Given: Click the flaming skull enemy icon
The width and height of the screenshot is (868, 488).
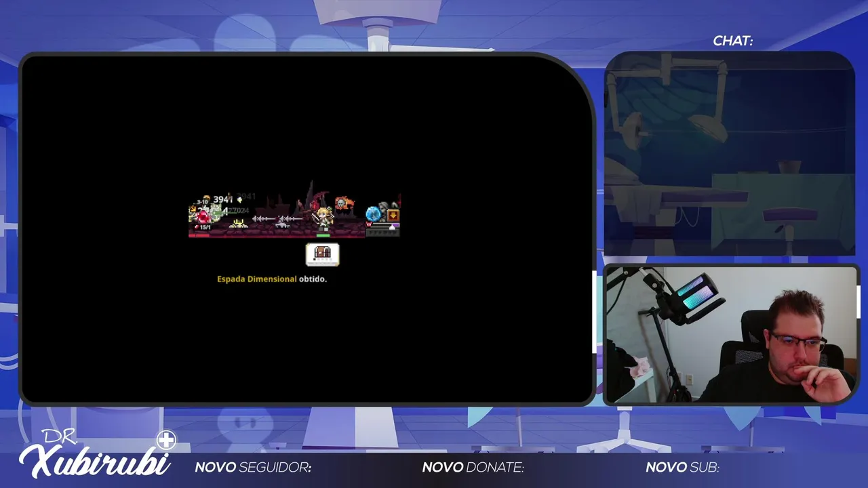Looking at the screenshot, I should 344,203.
